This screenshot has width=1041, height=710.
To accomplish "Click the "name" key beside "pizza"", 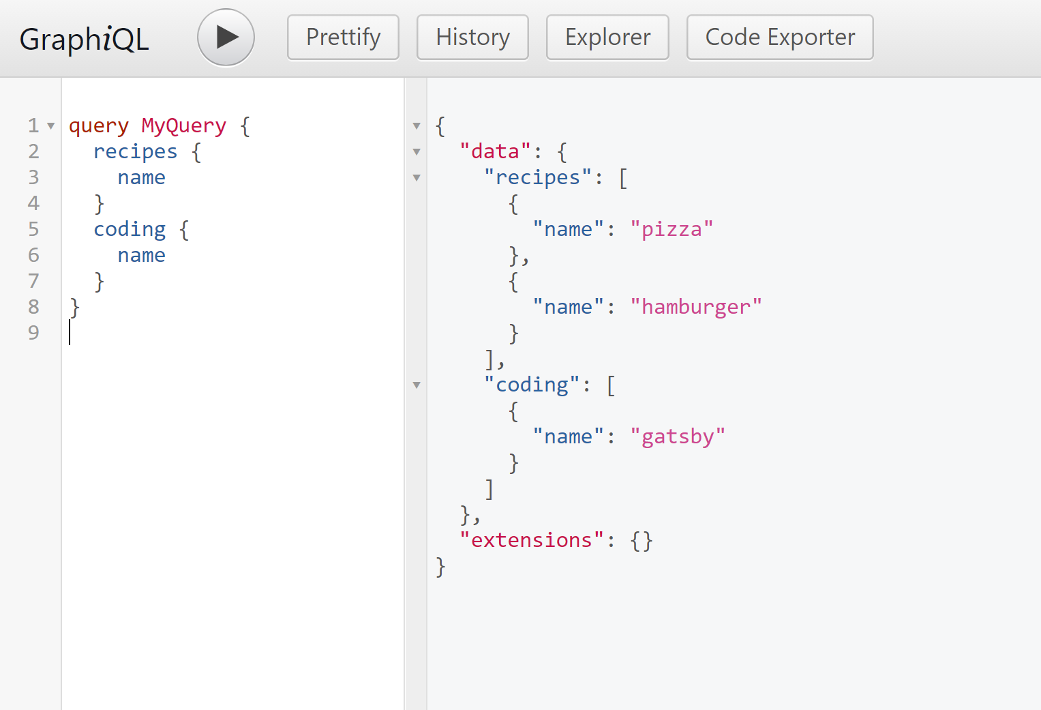I will (x=569, y=230).
